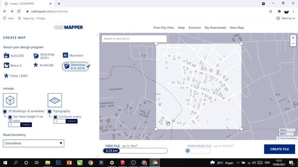Open Apps bookmarks shortcut
This screenshot has width=298, height=167.
pos(8,18)
